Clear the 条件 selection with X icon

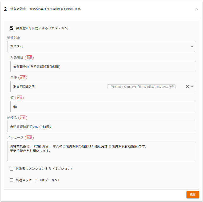(x=187, y=86)
